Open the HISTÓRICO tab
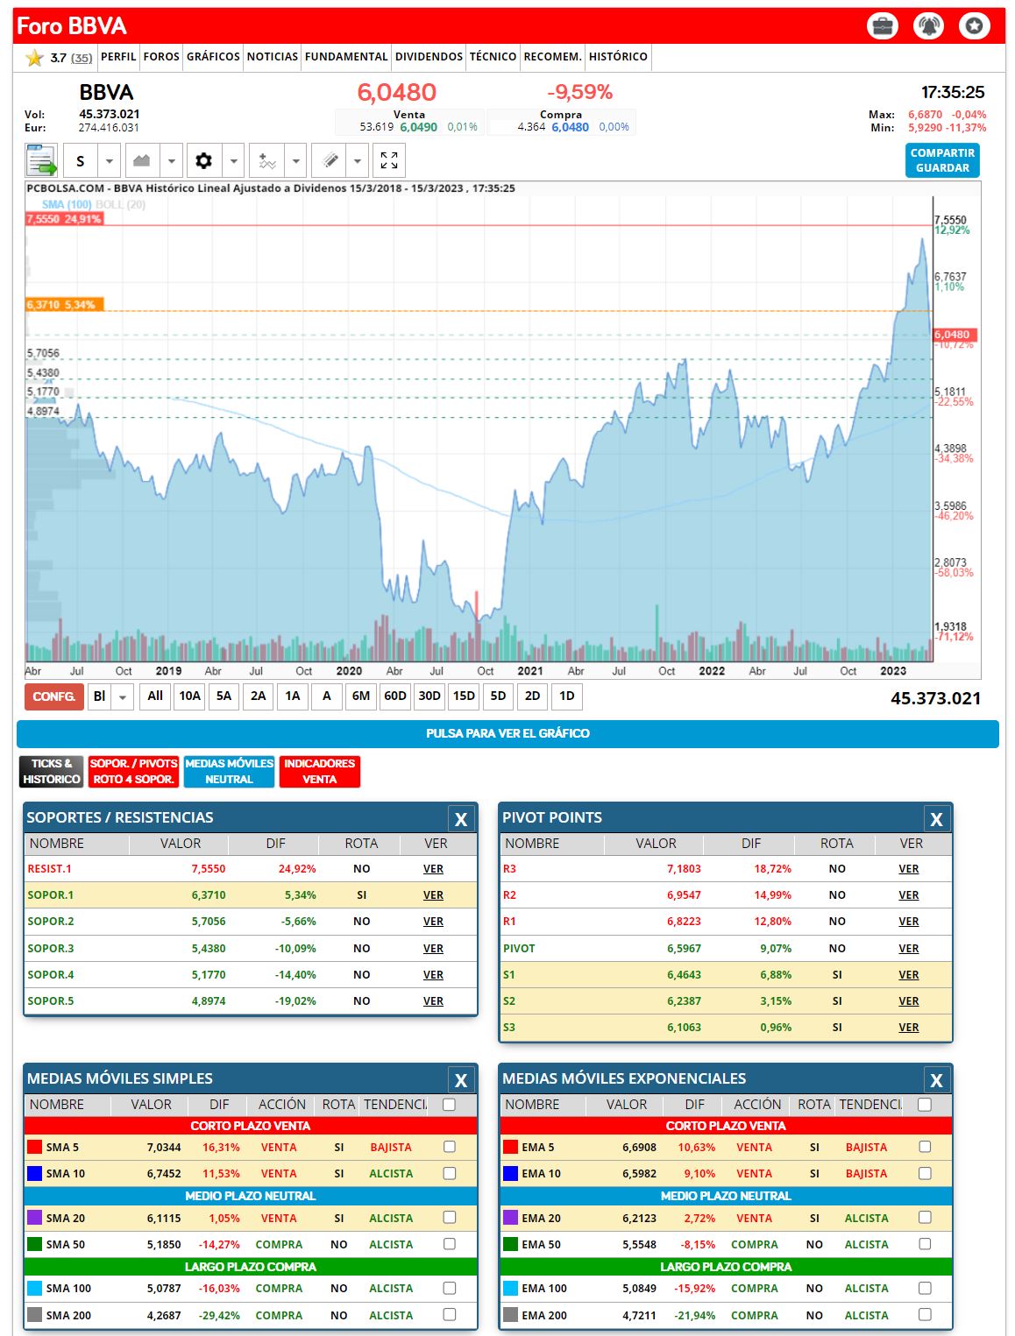The image size is (1015, 1336). [618, 57]
